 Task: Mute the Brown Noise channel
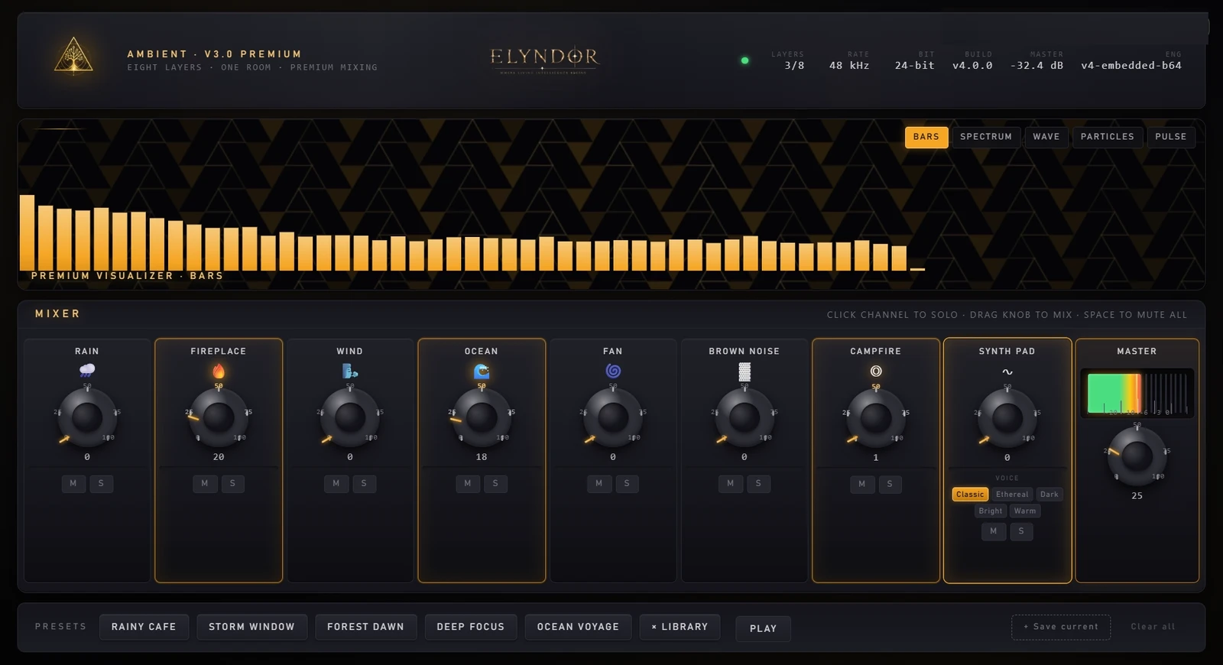(x=731, y=483)
